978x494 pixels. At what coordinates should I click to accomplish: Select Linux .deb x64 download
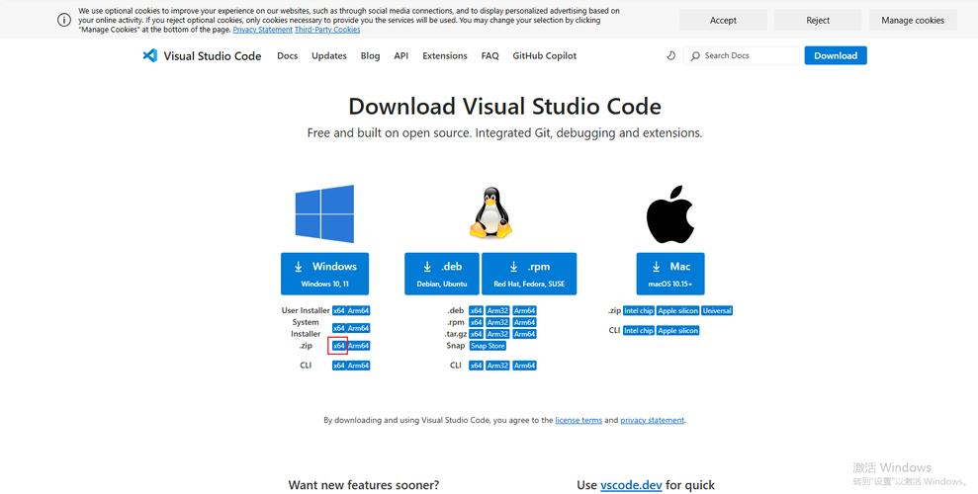tap(476, 311)
